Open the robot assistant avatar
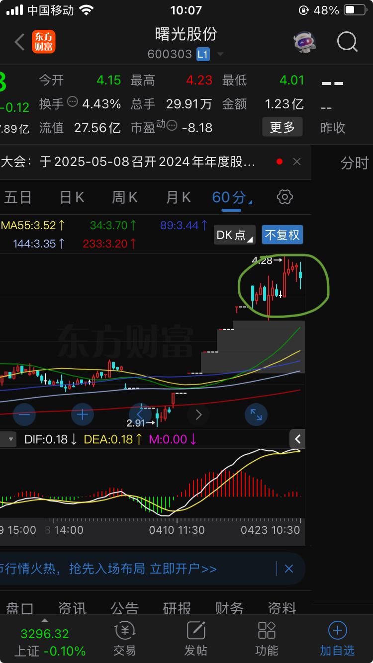The width and height of the screenshot is (373, 663). pos(304,42)
